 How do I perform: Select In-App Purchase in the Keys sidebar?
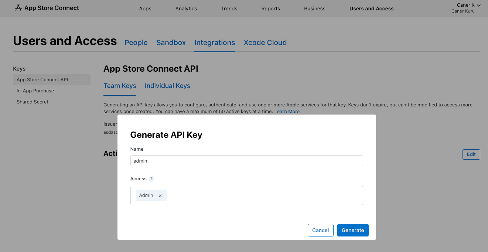tap(35, 91)
